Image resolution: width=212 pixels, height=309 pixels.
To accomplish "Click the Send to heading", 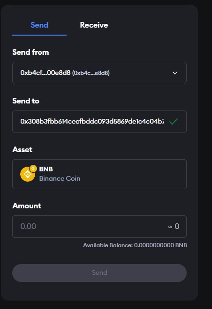I will tap(26, 101).
